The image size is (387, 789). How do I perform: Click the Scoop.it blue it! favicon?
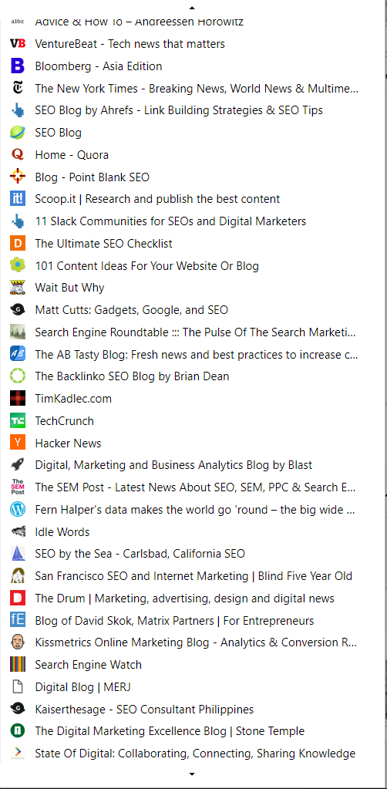(x=18, y=199)
